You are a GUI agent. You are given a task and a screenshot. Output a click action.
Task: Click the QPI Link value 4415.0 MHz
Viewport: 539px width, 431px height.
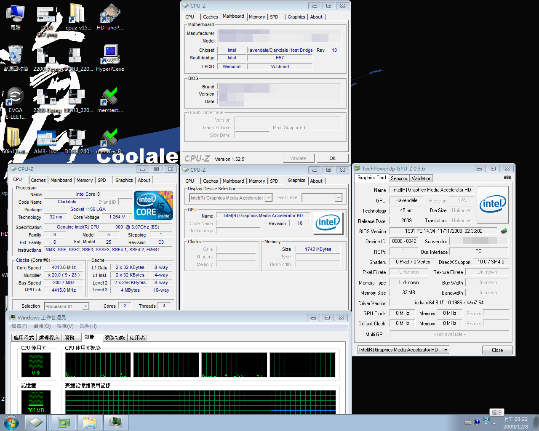tap(64, 290)
